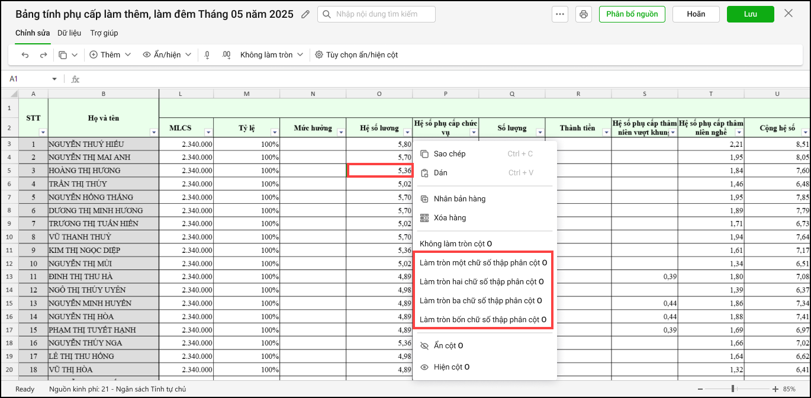The height and width of the screenshot is (398, 811).
Task: Click the zoom in plus icon
Action: pos(775,389)
